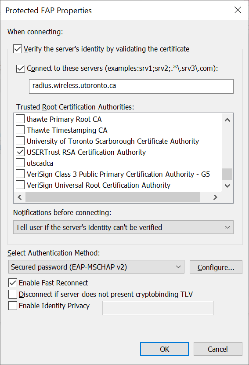Enable Disconnect if no cryptobinding TLV
The width and height of the screenshot is (249, 365).
(x=13, y=294)
